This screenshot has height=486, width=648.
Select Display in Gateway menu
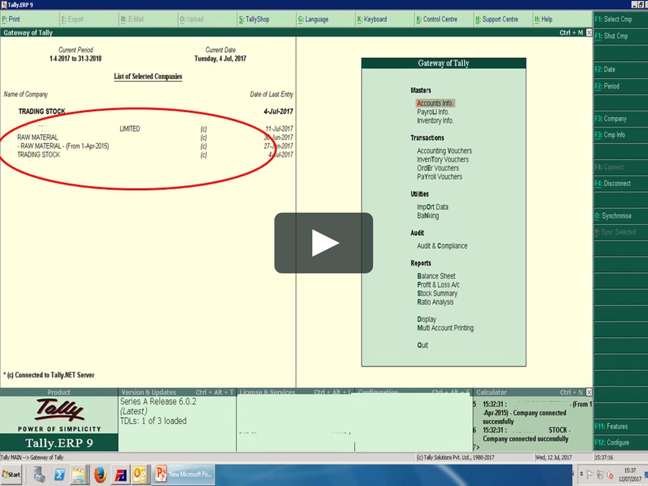(x=426, y=319)
